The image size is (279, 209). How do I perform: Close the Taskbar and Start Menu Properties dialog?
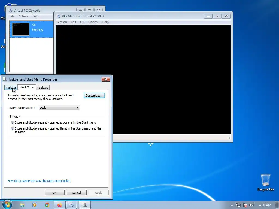point(106,79)
